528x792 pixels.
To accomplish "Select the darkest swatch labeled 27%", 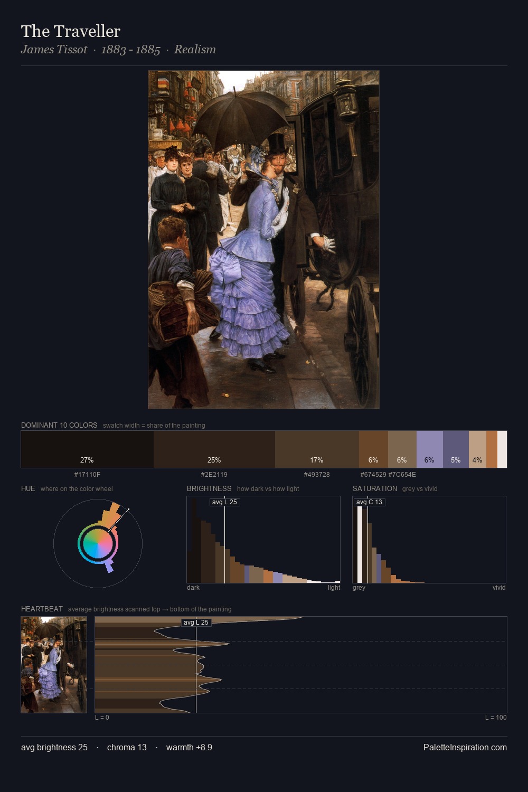I will click(87, 449).
